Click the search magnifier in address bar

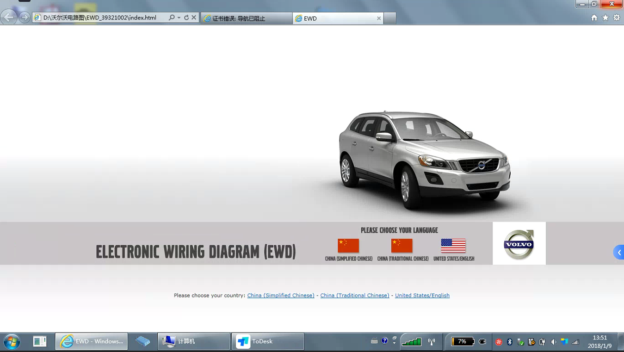click(x=172, y=18)
